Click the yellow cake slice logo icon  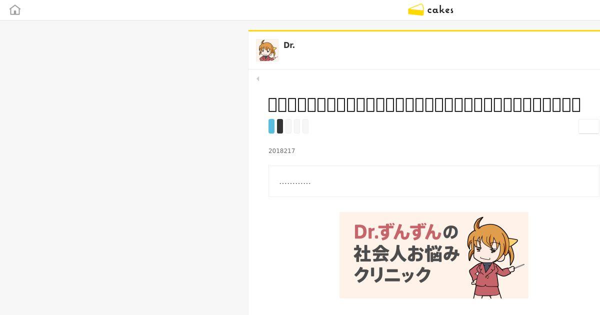pyautogui.click(x=416, y=10)
